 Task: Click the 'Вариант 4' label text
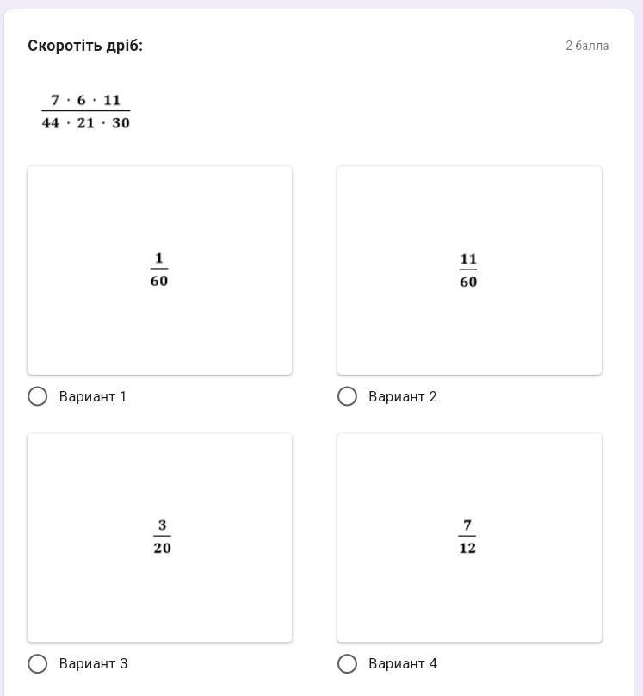tap(403, 663)
